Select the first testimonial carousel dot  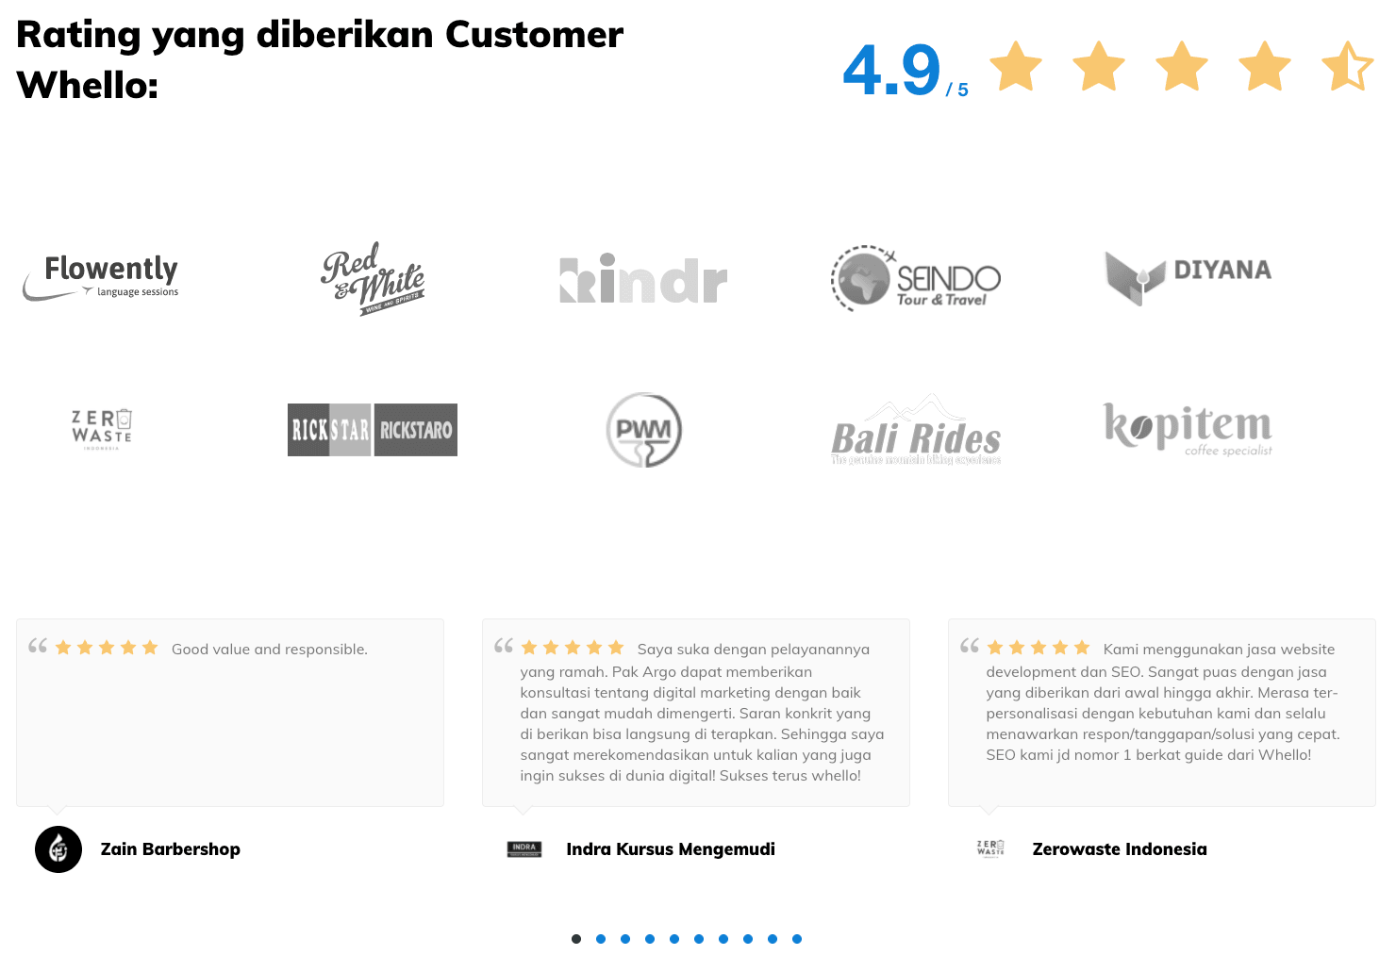point(576,939)
